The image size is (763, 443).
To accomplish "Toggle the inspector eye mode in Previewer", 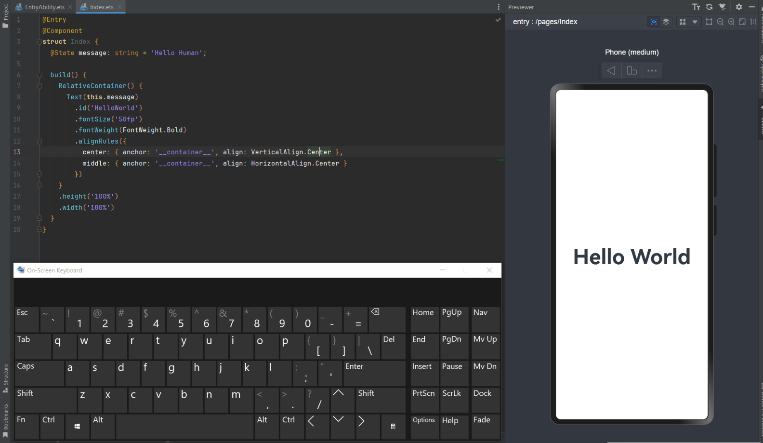I will tap(654, 22).
